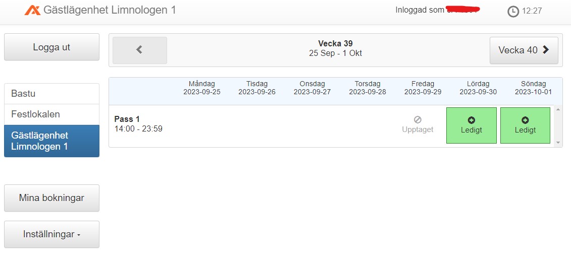The image size is (571, 261).
Task: Select Festlokalen in the resource list
Action: point(51,114)
